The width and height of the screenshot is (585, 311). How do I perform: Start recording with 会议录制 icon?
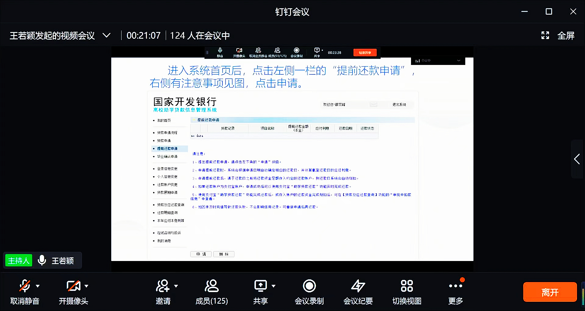(x=309, y=286)
